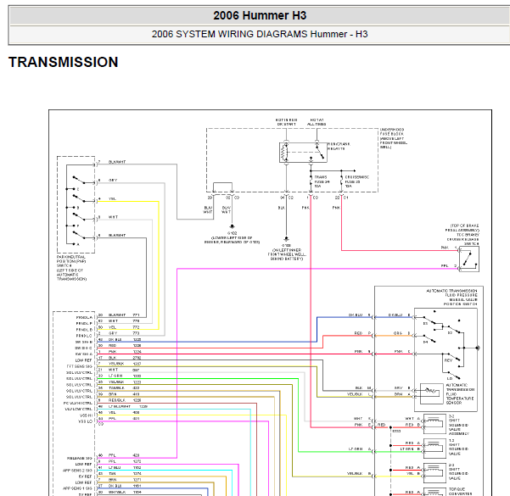Click the 'UNDERHOOD FUSE BLOCK' label
510x496 pixels.
393,138
